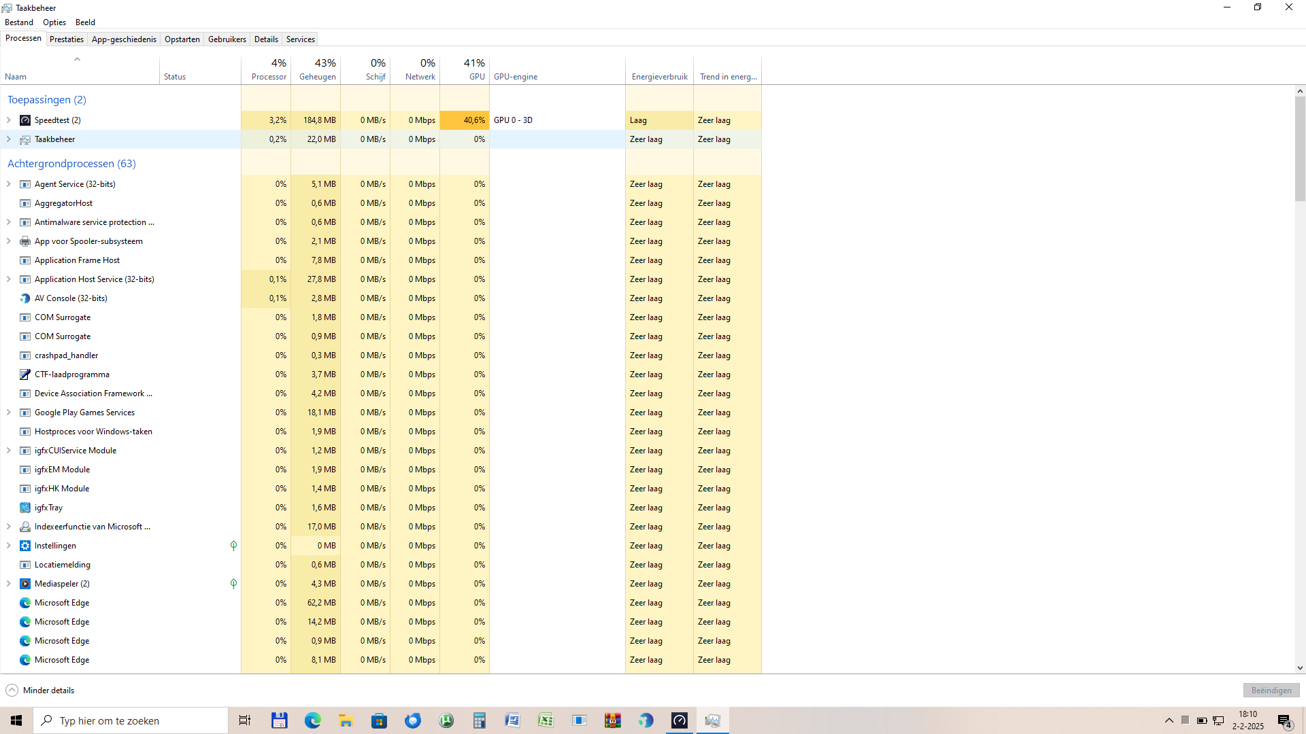1306x734 pixels.
Task: Select Hostproces voor Windows-taken row
Action: tap(381, 432)
